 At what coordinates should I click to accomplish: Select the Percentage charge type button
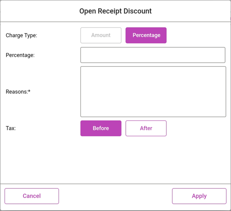[x=146, y=35]
